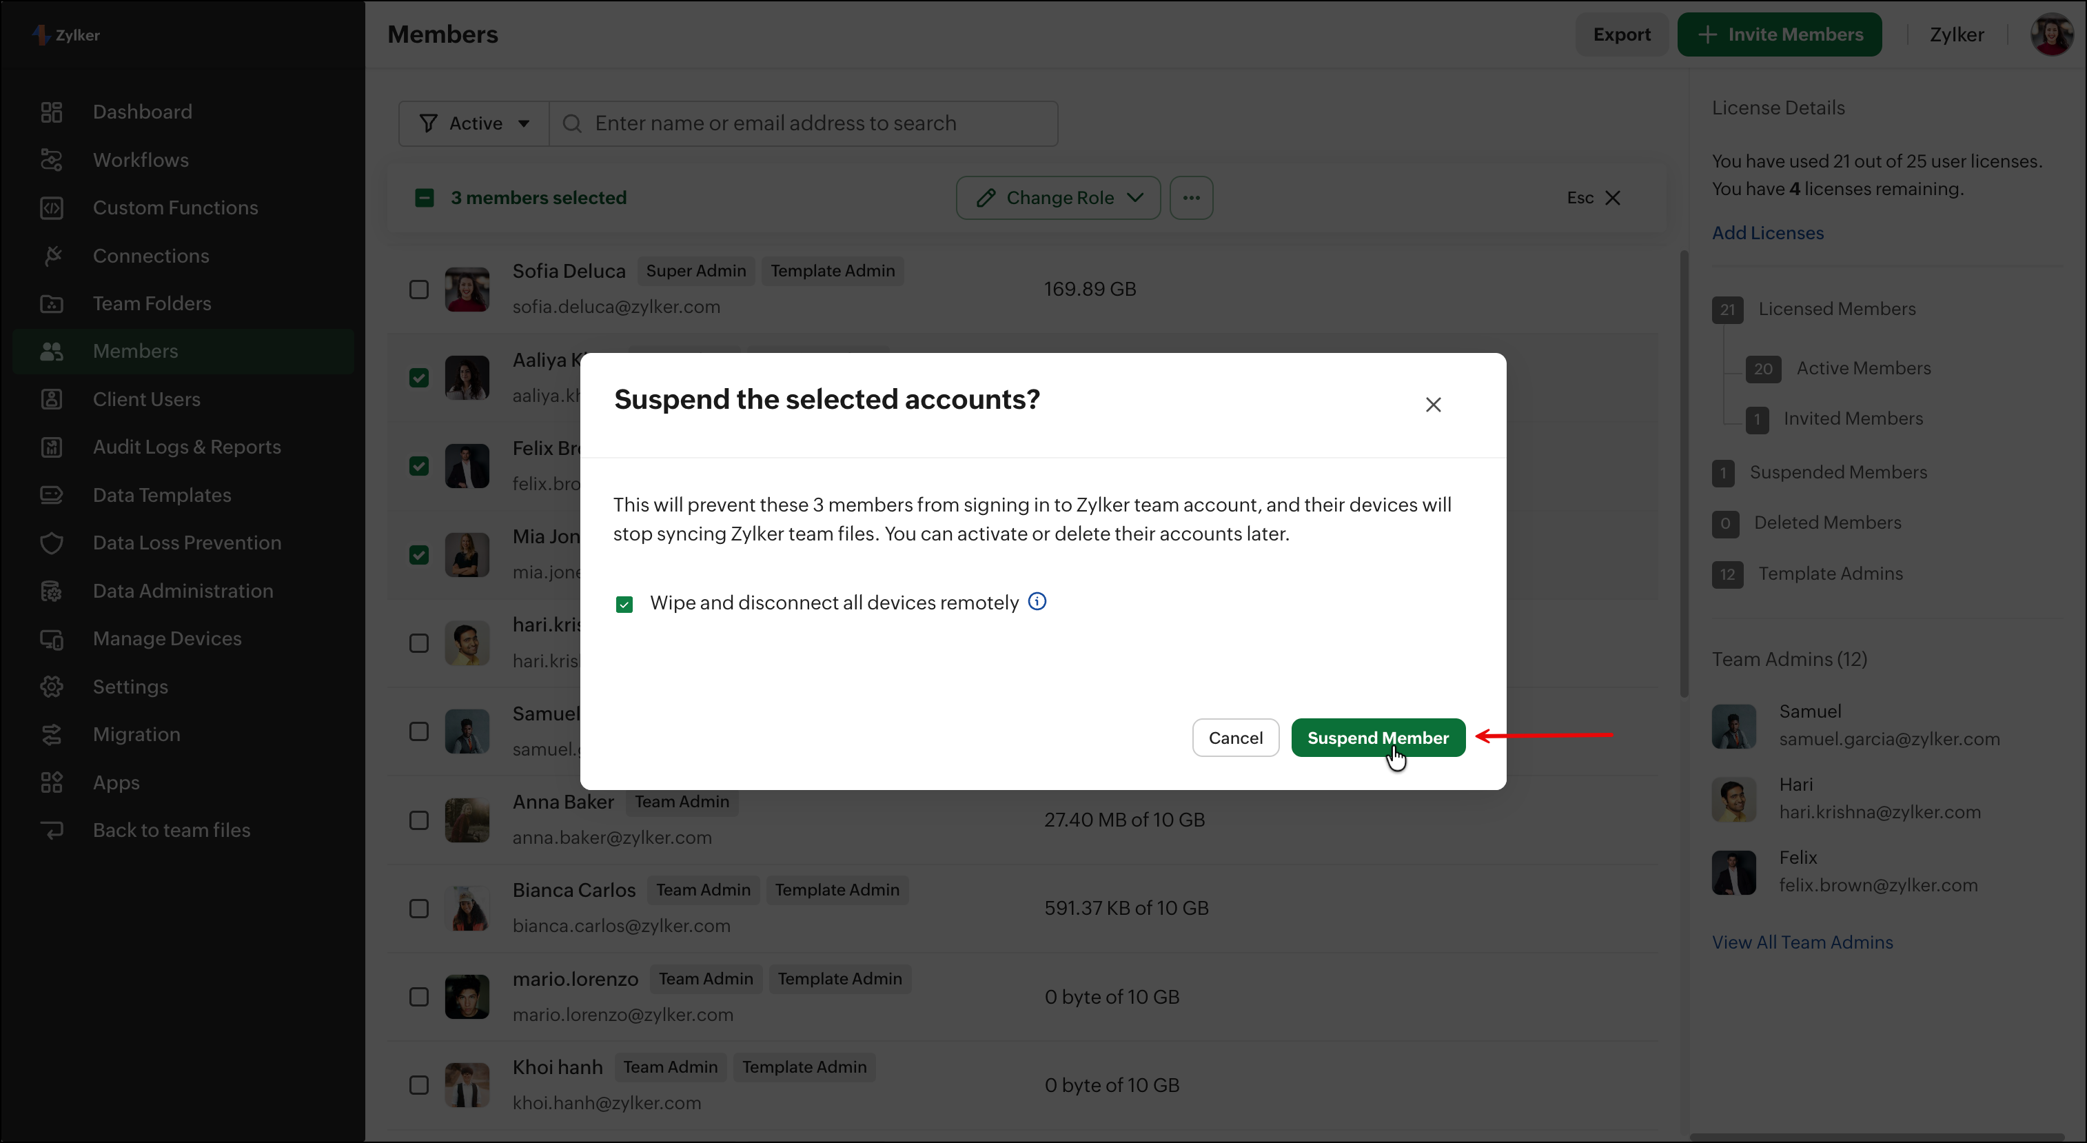
Task: Click the search magnifier icon
Action: click(x=572, y=123)
